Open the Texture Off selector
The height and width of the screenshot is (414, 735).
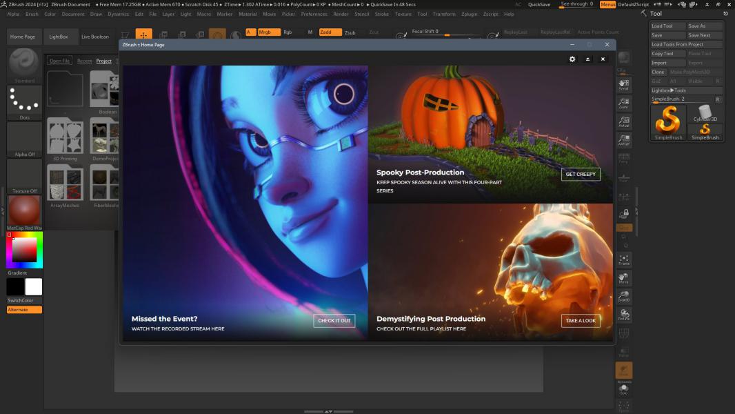tap(24, 176)
